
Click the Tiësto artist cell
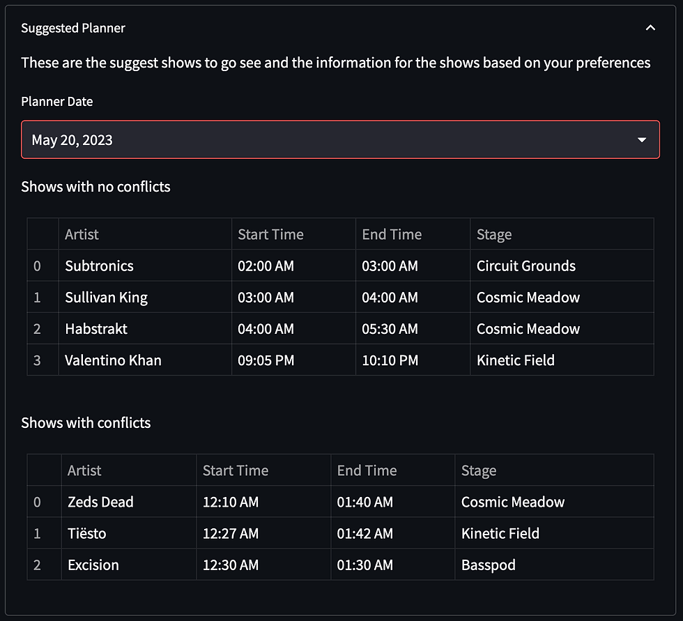pos(129,533)
